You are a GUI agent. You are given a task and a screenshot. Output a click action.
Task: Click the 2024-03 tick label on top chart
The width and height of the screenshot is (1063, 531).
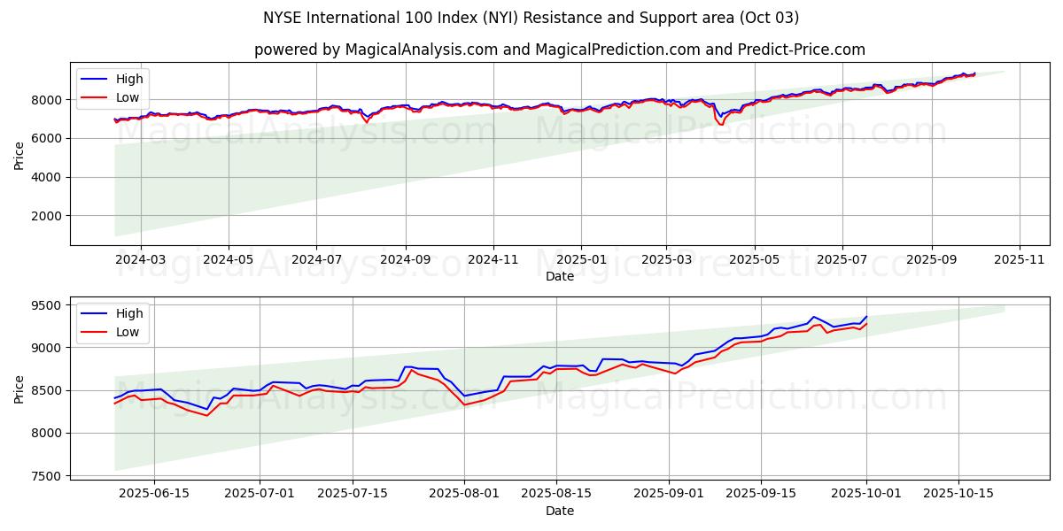coord(141,259)
